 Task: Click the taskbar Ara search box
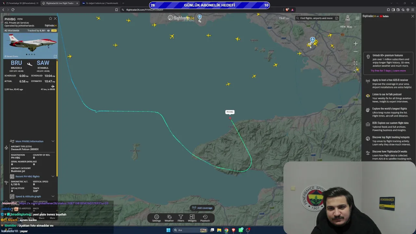[190, 230]
